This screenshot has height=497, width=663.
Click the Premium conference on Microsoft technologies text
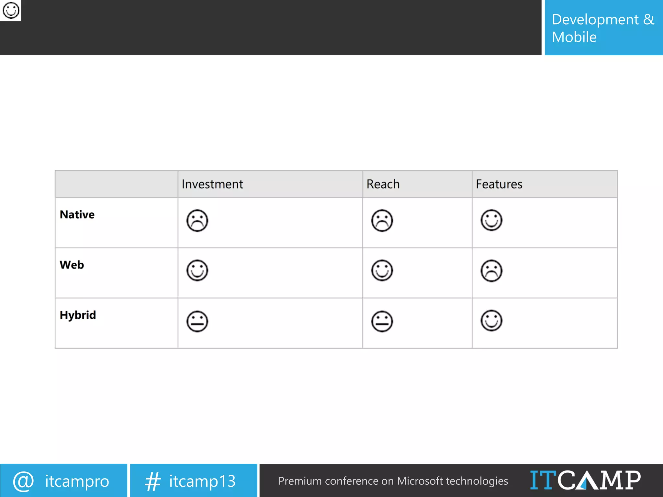tap(393, 481)
